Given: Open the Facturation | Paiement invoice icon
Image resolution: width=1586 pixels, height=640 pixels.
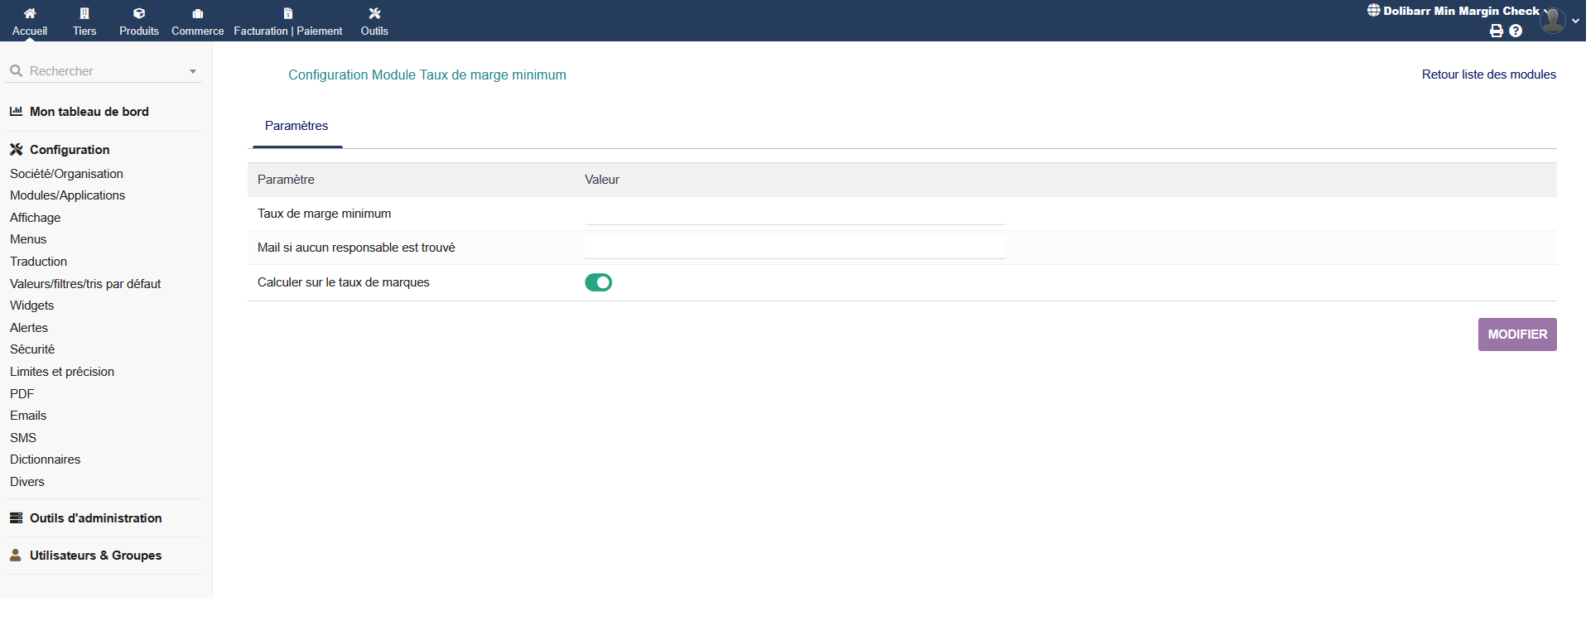Looking at the screenshot, I should point(287,13).
